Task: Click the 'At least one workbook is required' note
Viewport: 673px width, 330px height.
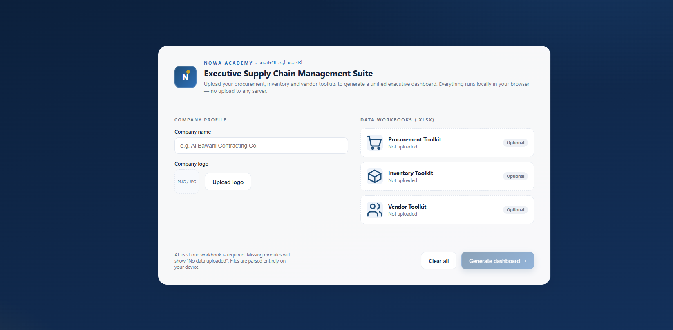Action: [232, 260]
